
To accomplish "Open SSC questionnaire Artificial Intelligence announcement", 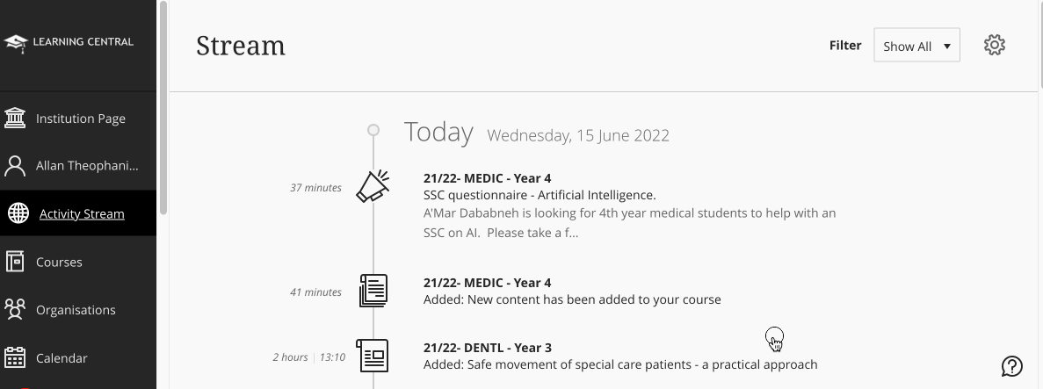I will [539, 195].
